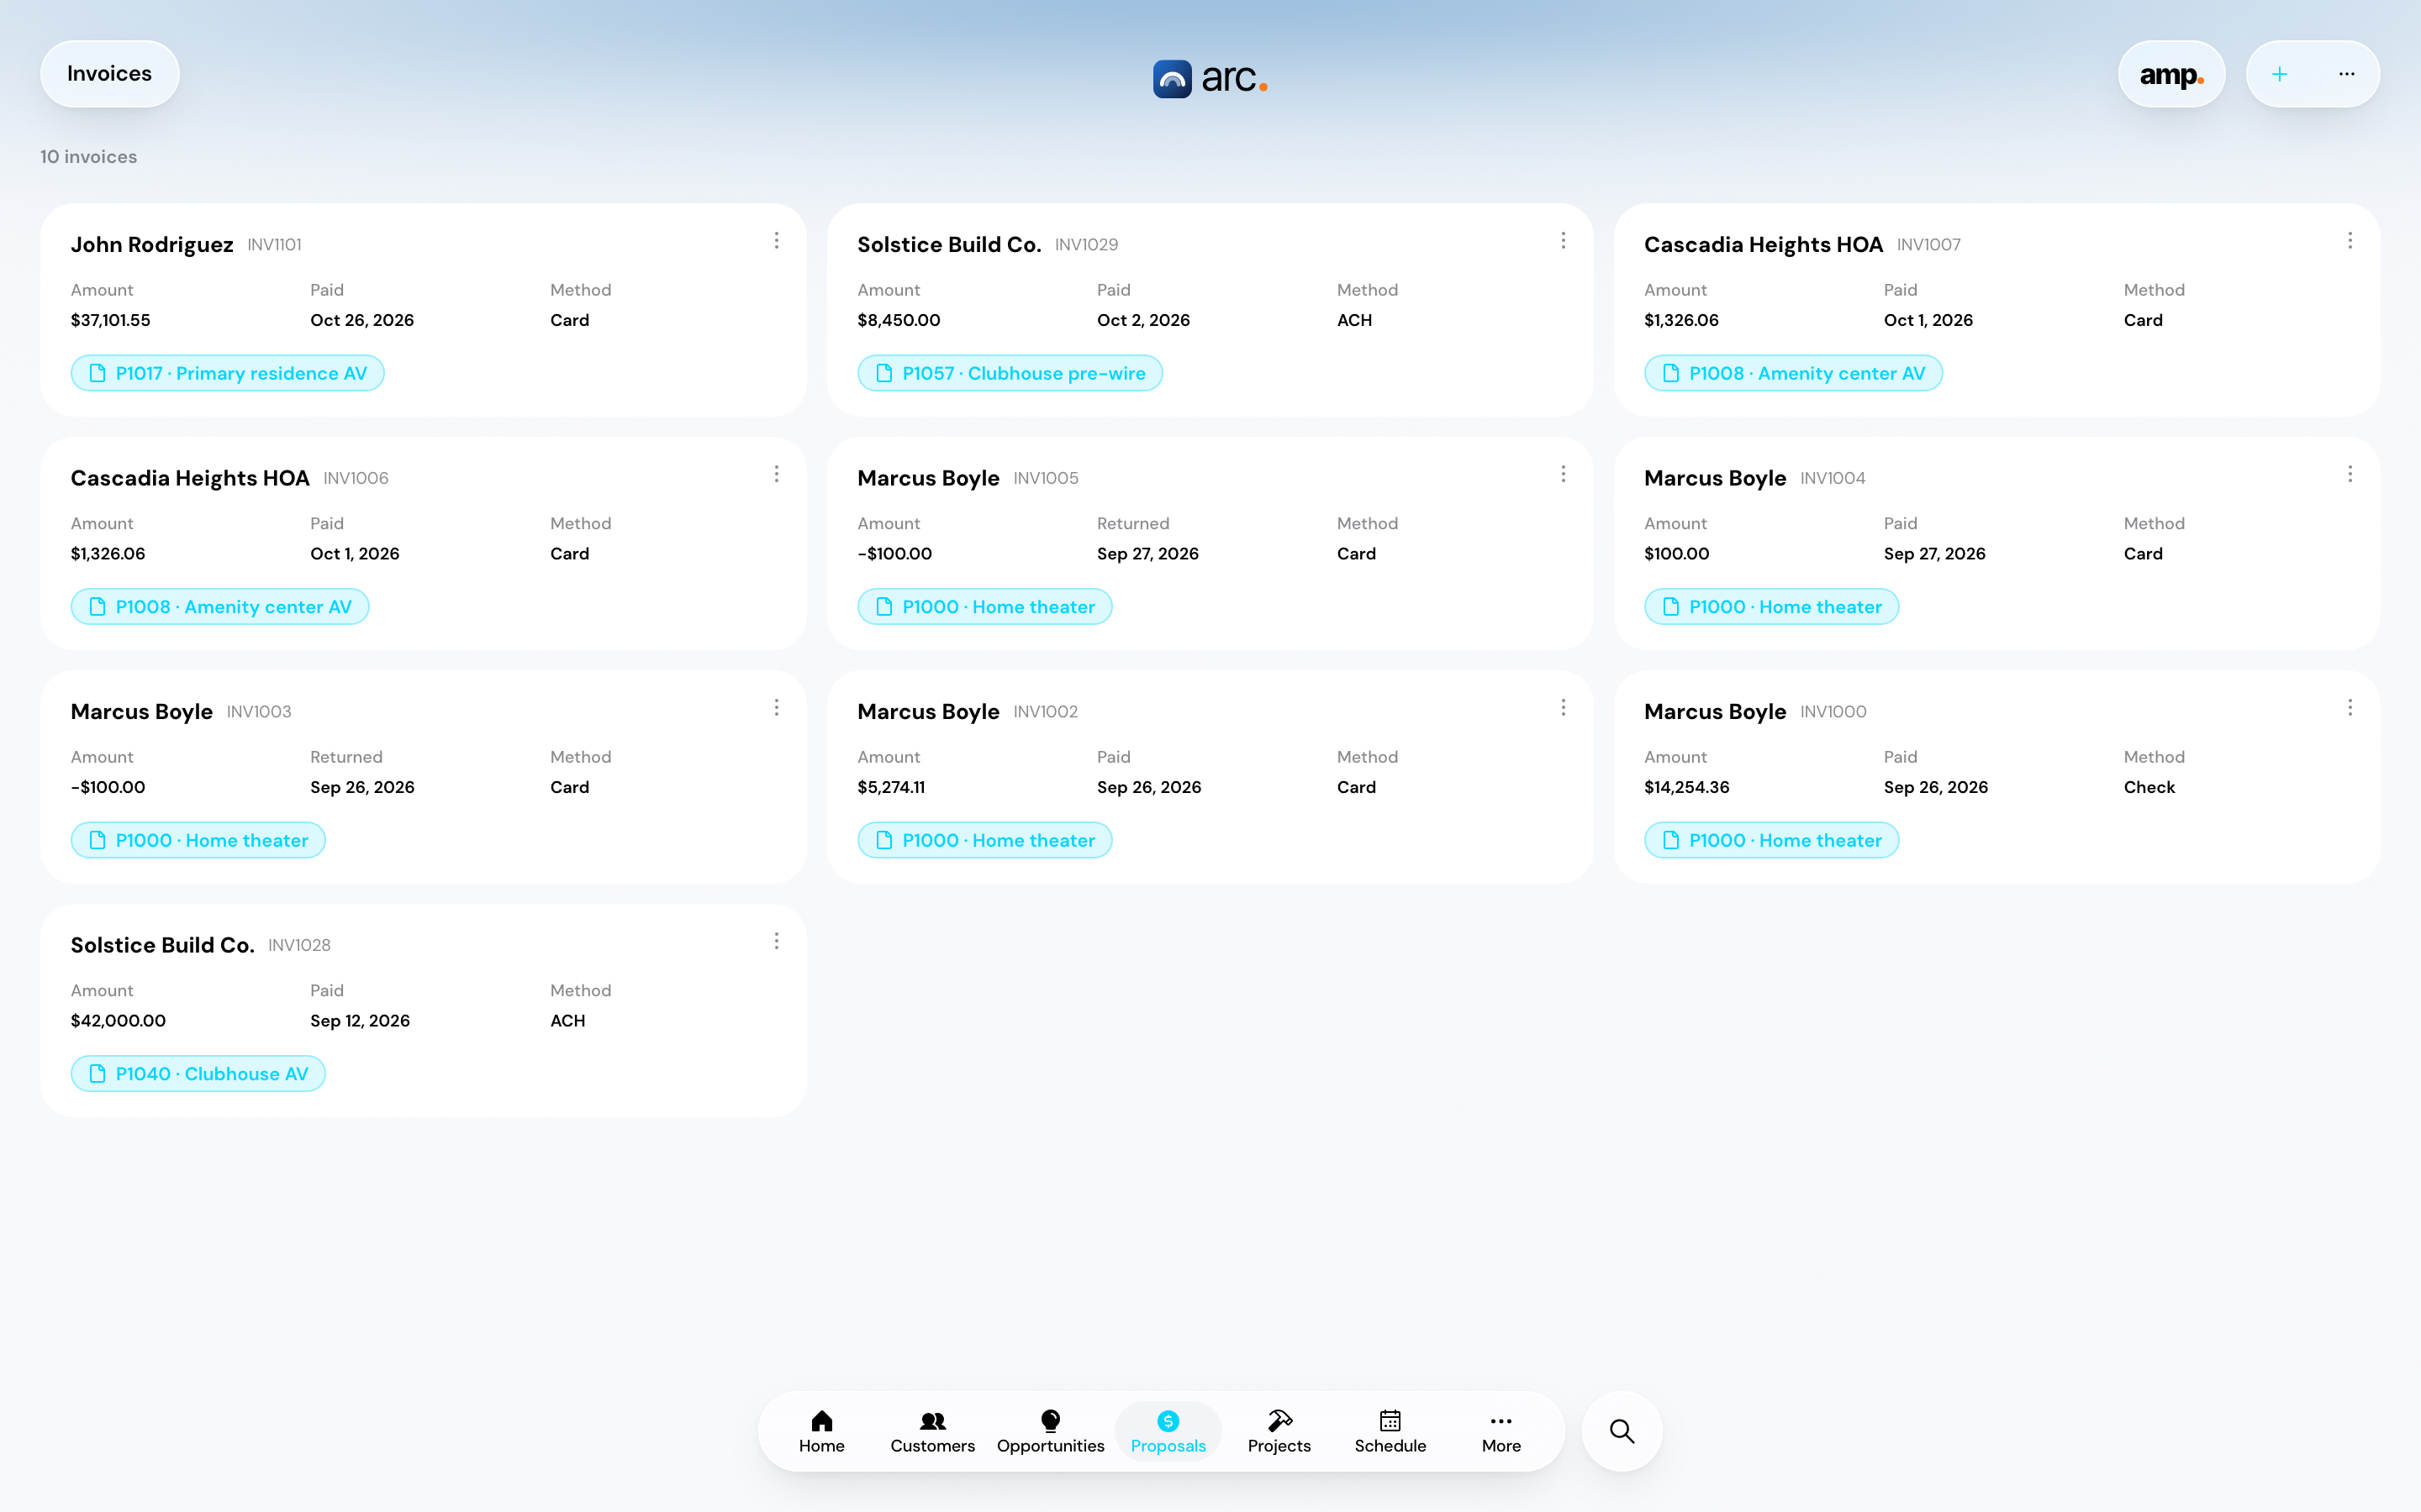This screenshot has width=2421, height=1512.
Task: Click the amp. logo button
Action: point(2170,74)
